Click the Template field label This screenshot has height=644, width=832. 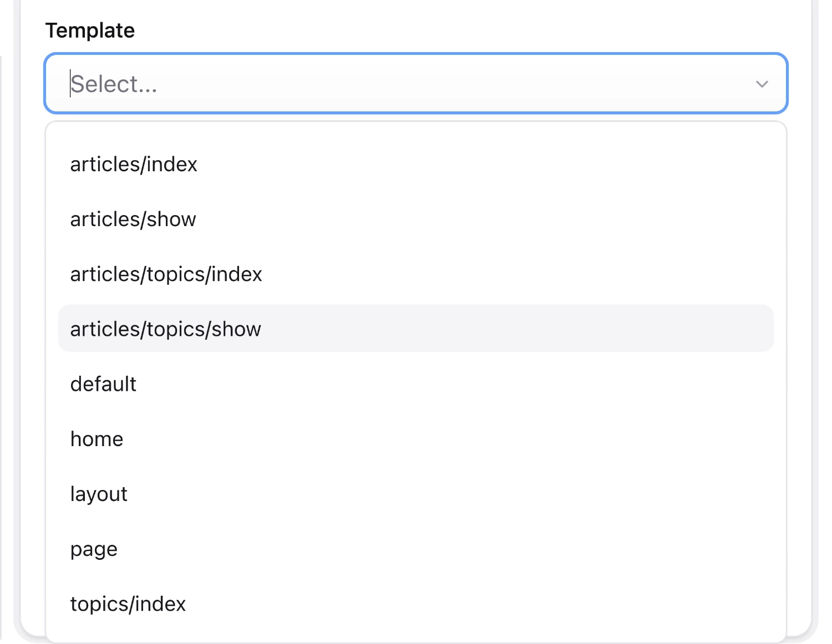[90, 30]
